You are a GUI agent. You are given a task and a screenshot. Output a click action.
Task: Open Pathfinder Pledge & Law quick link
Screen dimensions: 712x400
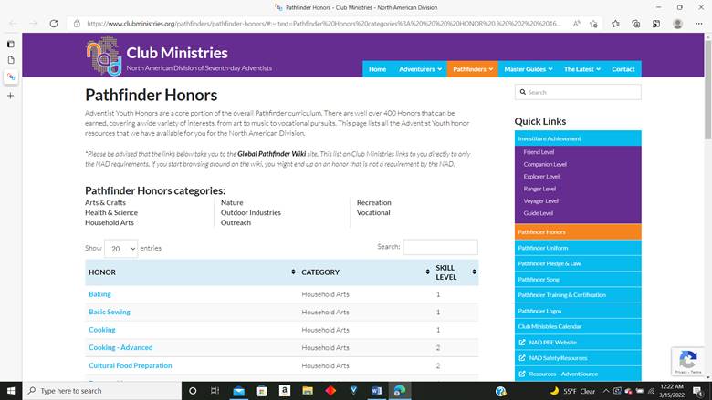click(x=578, y=263)
